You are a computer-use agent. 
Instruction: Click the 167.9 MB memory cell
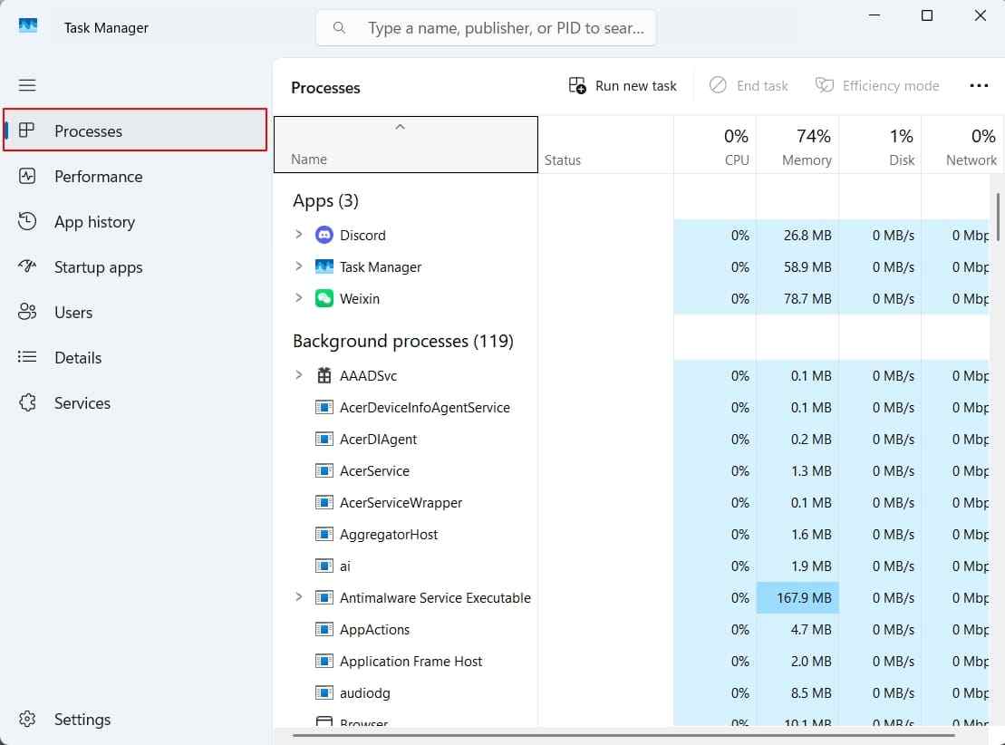797,597
